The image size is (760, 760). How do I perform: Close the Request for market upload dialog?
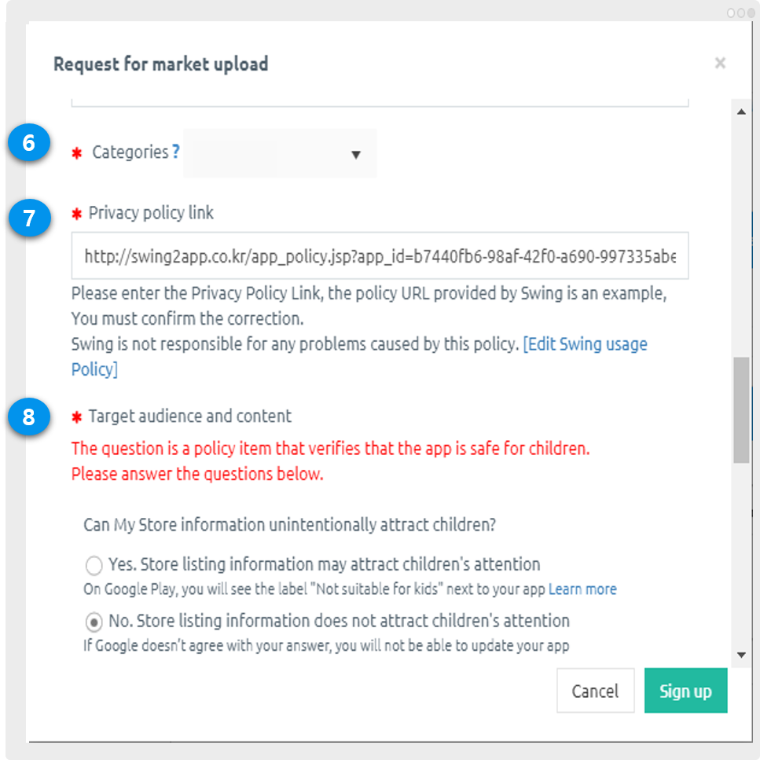(720, 64)
